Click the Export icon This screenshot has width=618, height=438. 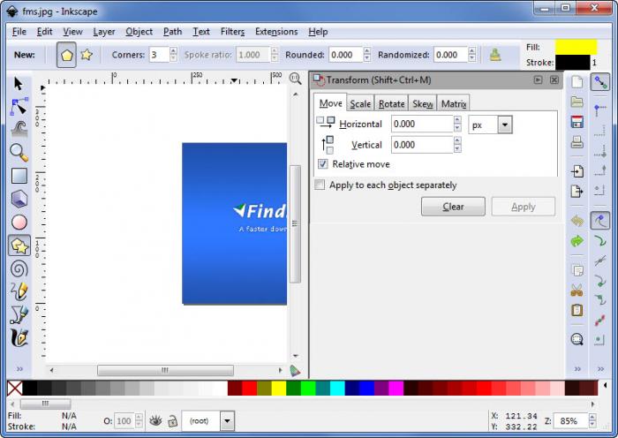(x=577, y=192)
